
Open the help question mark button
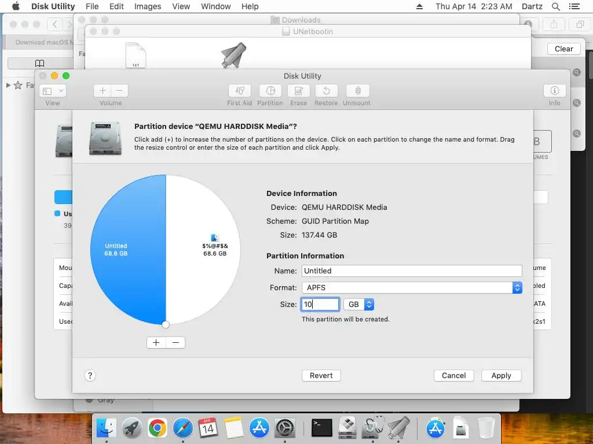(90, 375)
